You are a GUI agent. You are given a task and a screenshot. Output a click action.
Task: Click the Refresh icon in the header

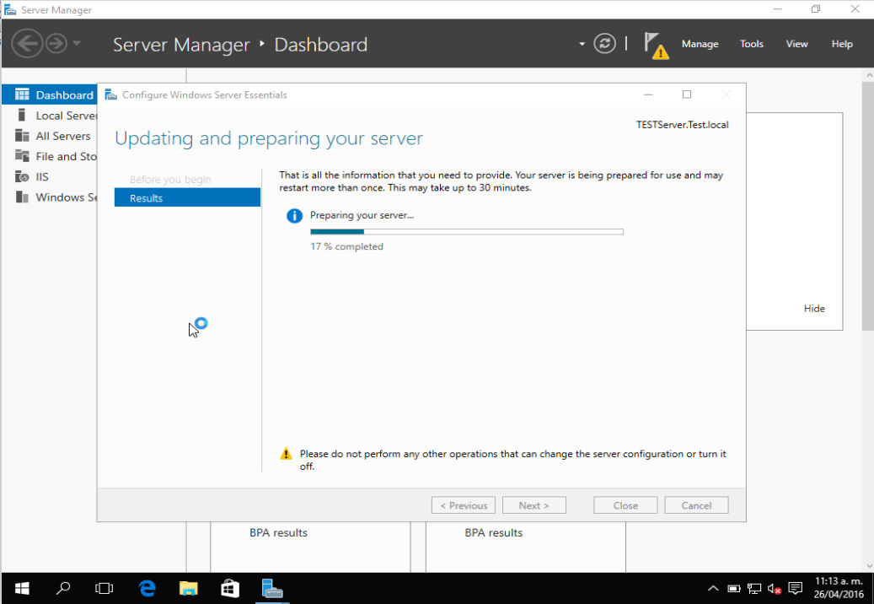[x=604, y=43]
